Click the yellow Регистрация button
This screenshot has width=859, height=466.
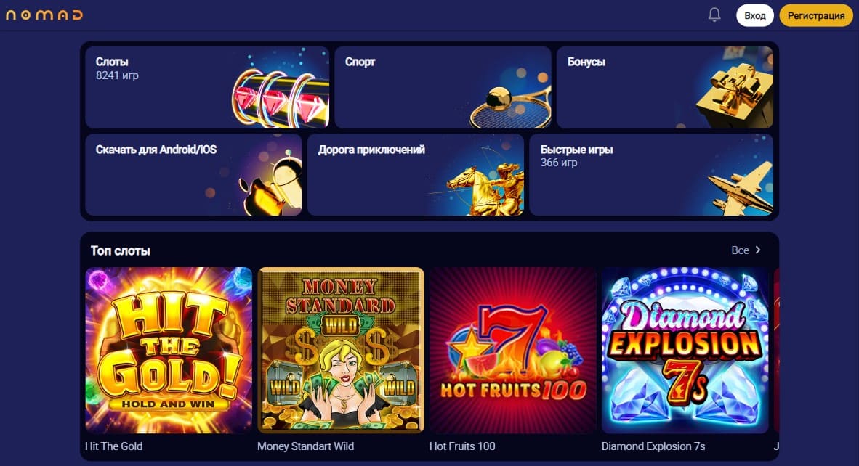click(x=815, y=15)
